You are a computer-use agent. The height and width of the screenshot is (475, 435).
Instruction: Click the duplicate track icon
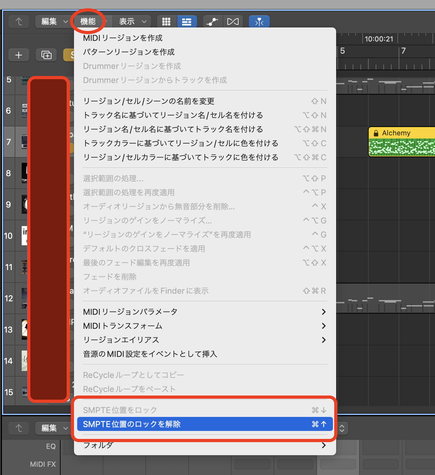click(x=46, y=55)
